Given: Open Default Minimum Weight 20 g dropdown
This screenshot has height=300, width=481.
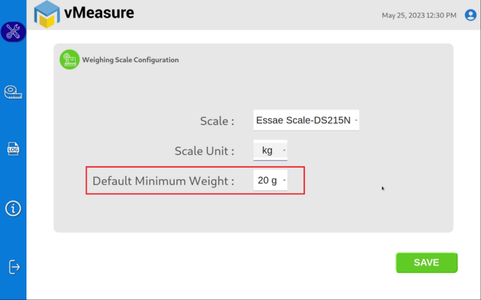Looking at the screenshot, I should point(270,181).
